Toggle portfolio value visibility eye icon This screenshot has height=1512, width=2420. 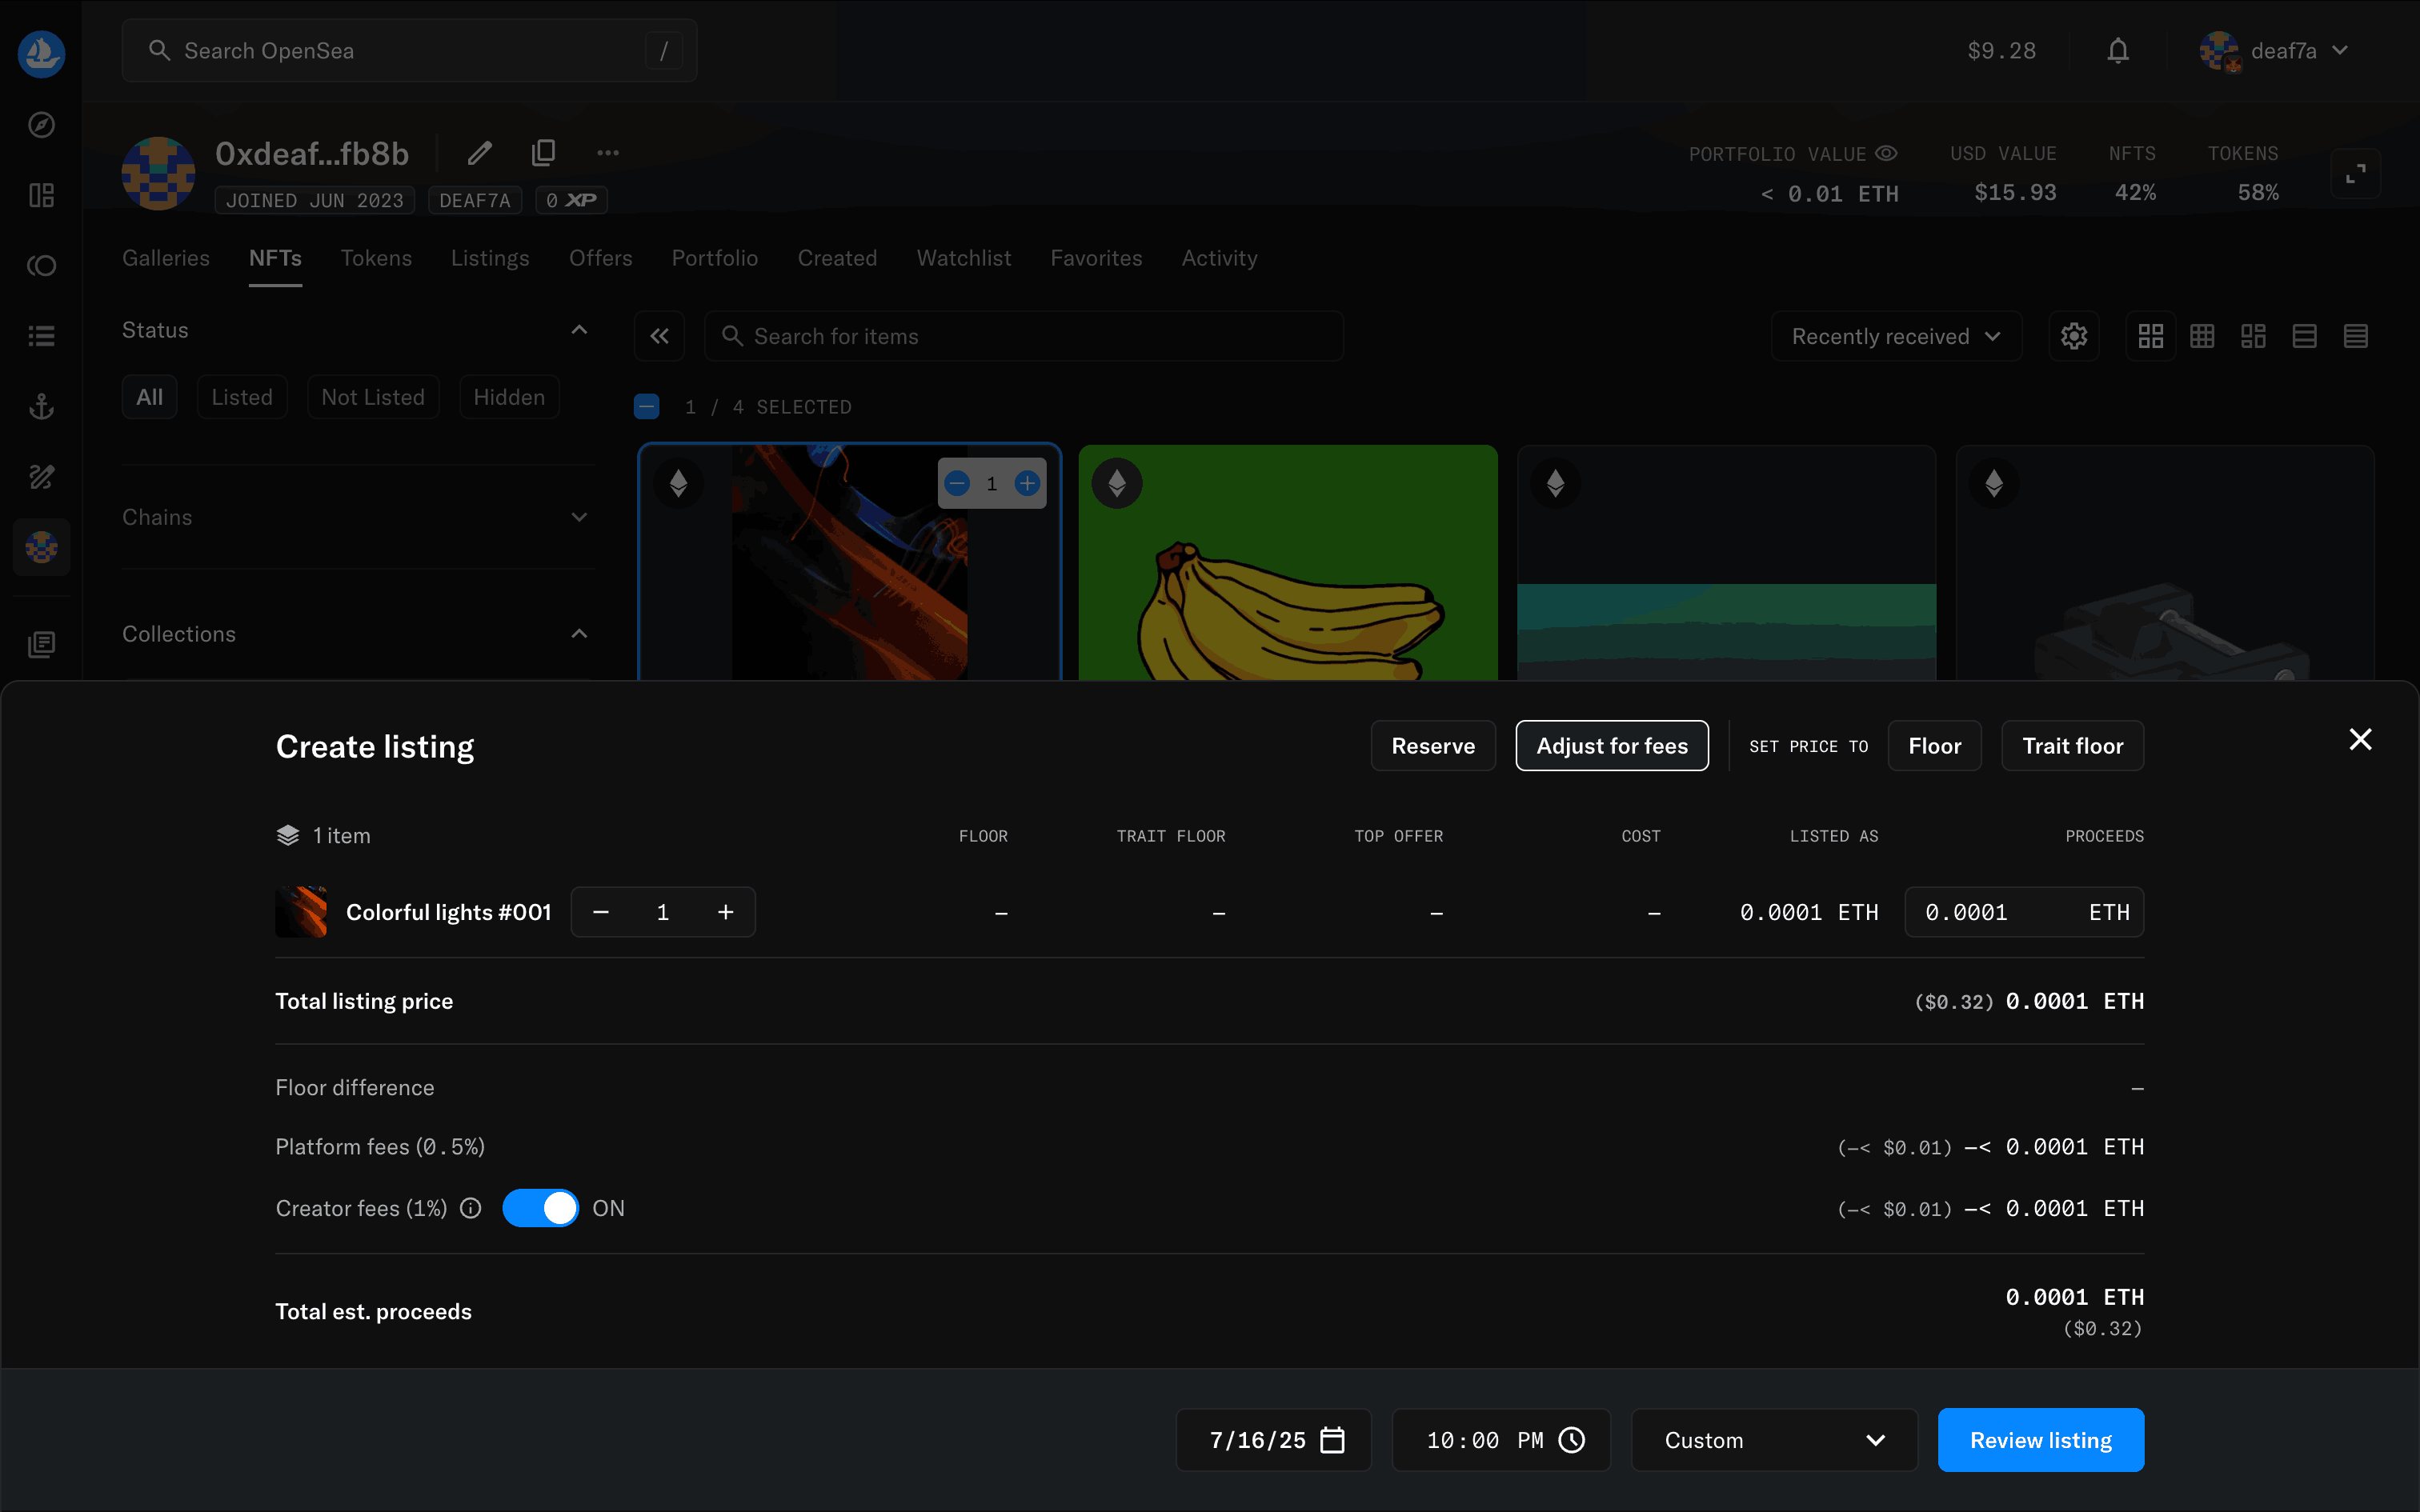tap(1886, 153)
